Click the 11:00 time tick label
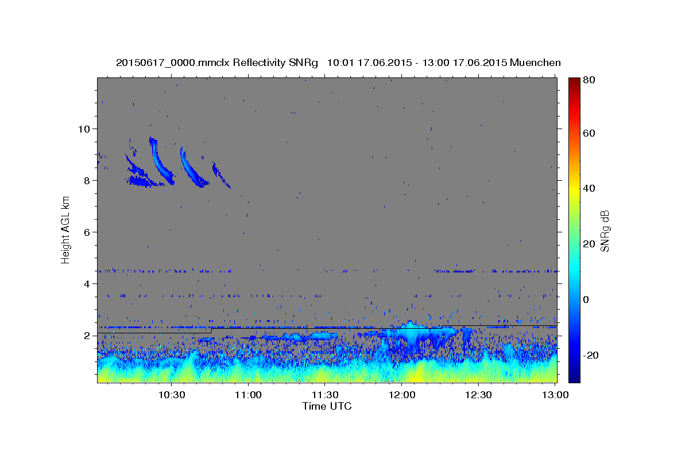Viewport: 689px width, 459px height. (247, 395)
